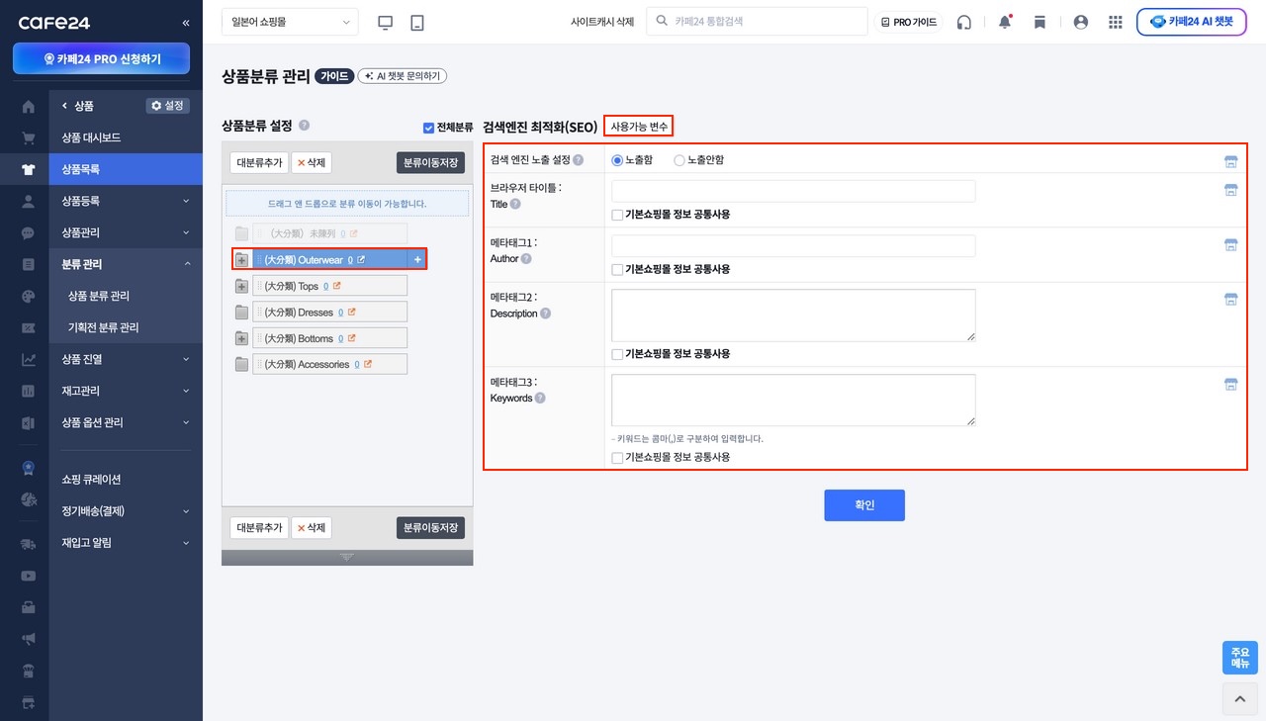Switch to PC monitor preview icon
The image size is (1266, 721).
click(x=386, y=22)
